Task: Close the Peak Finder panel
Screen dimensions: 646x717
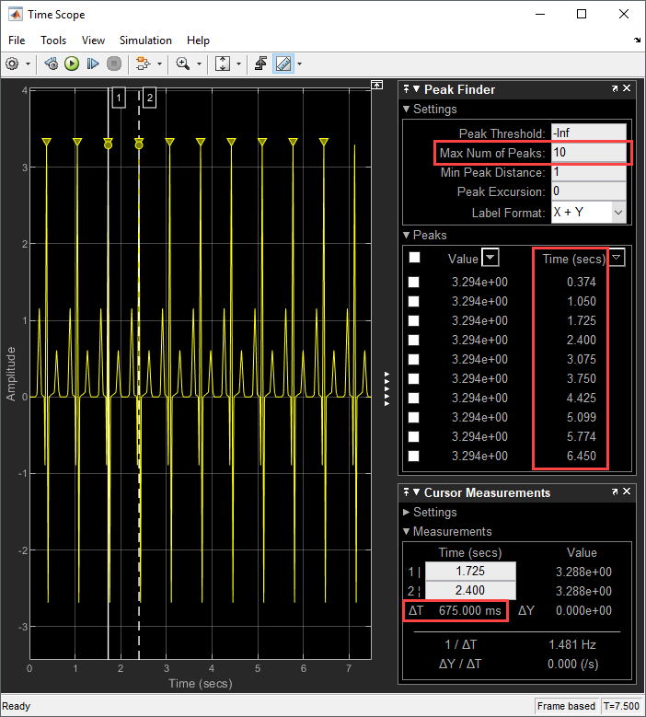Action: coord(627,89)
